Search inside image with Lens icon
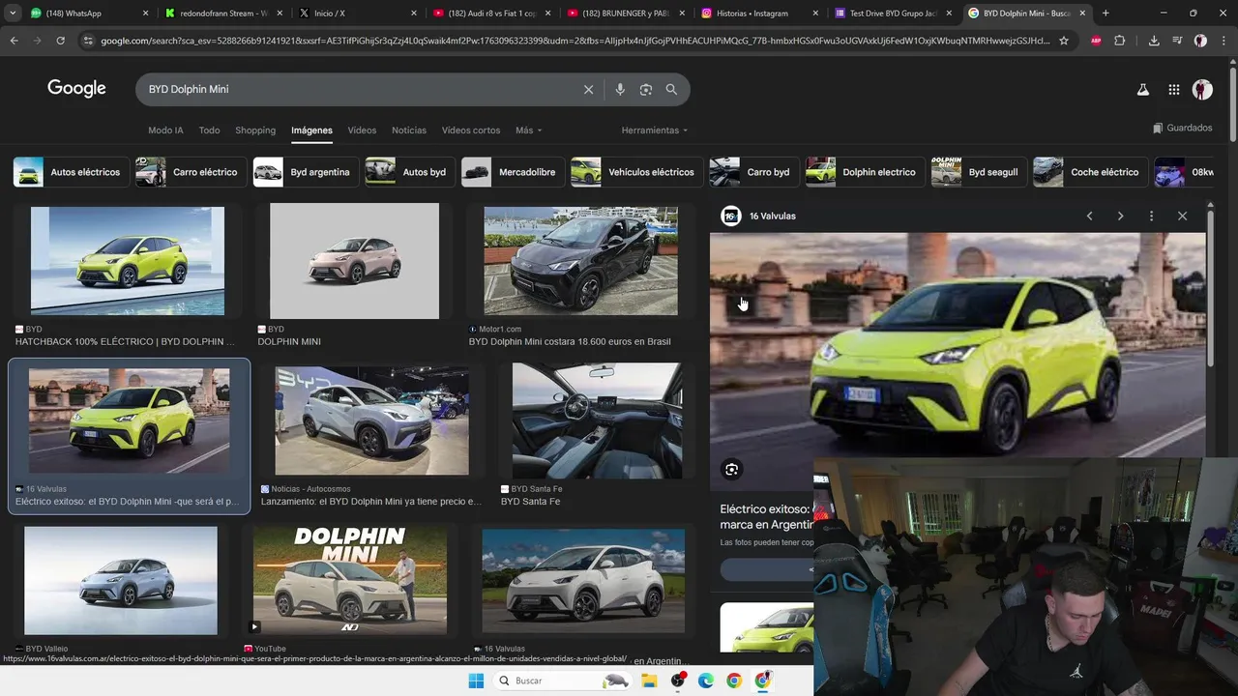Image resolution: width=1238 pixels, height=696 pixels. (732, 470)
